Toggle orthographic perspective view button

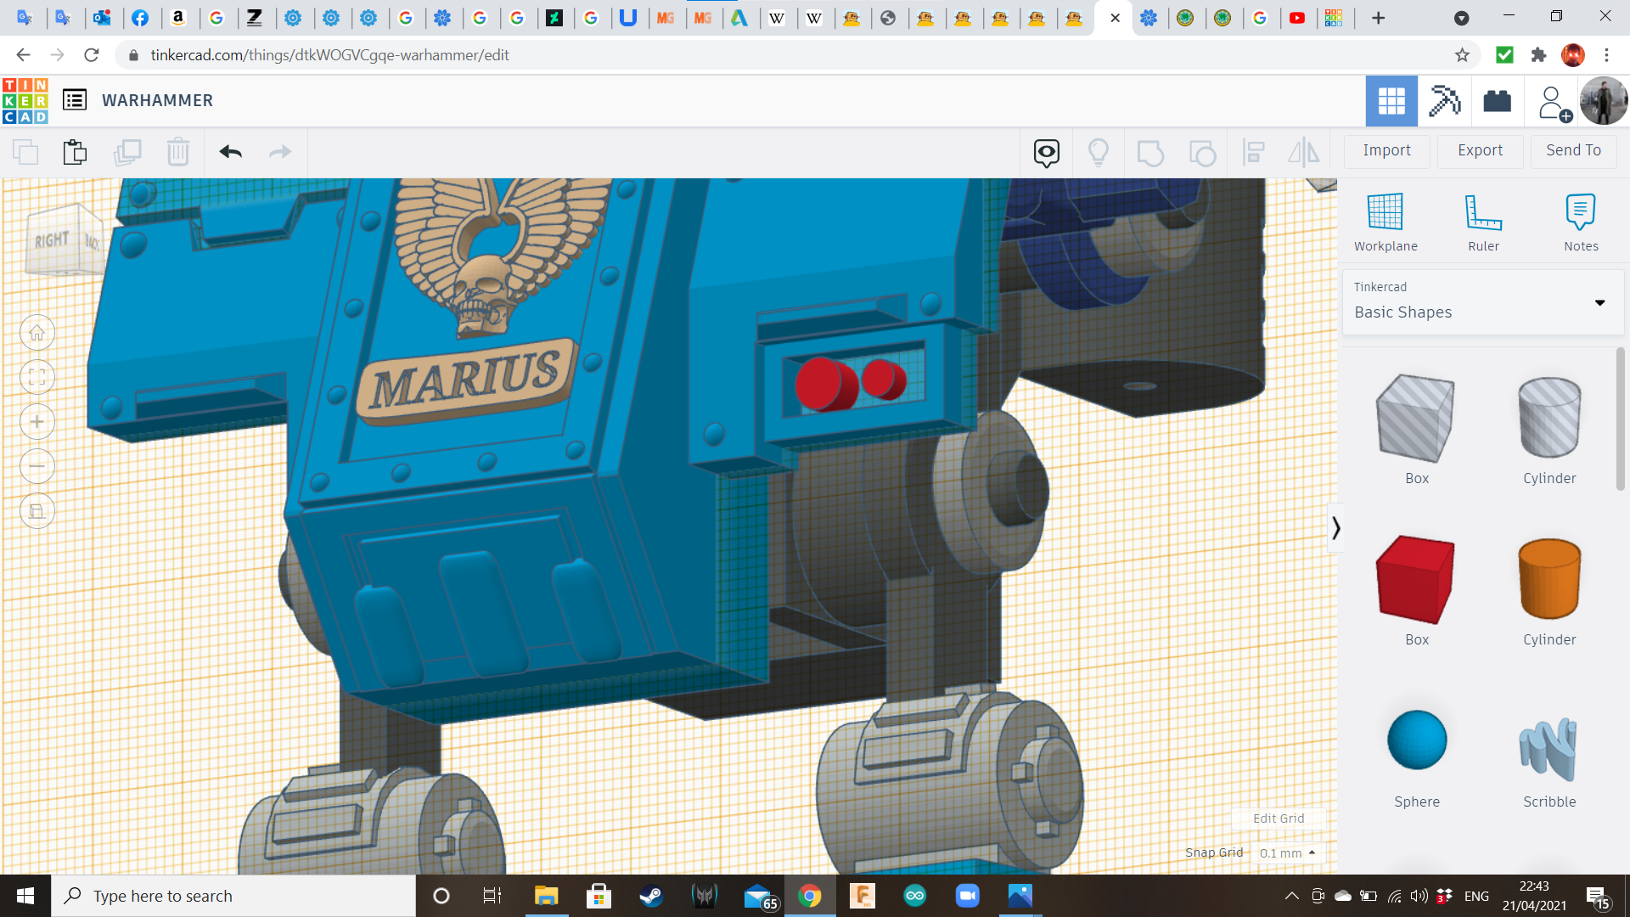[x=37, y=511]
